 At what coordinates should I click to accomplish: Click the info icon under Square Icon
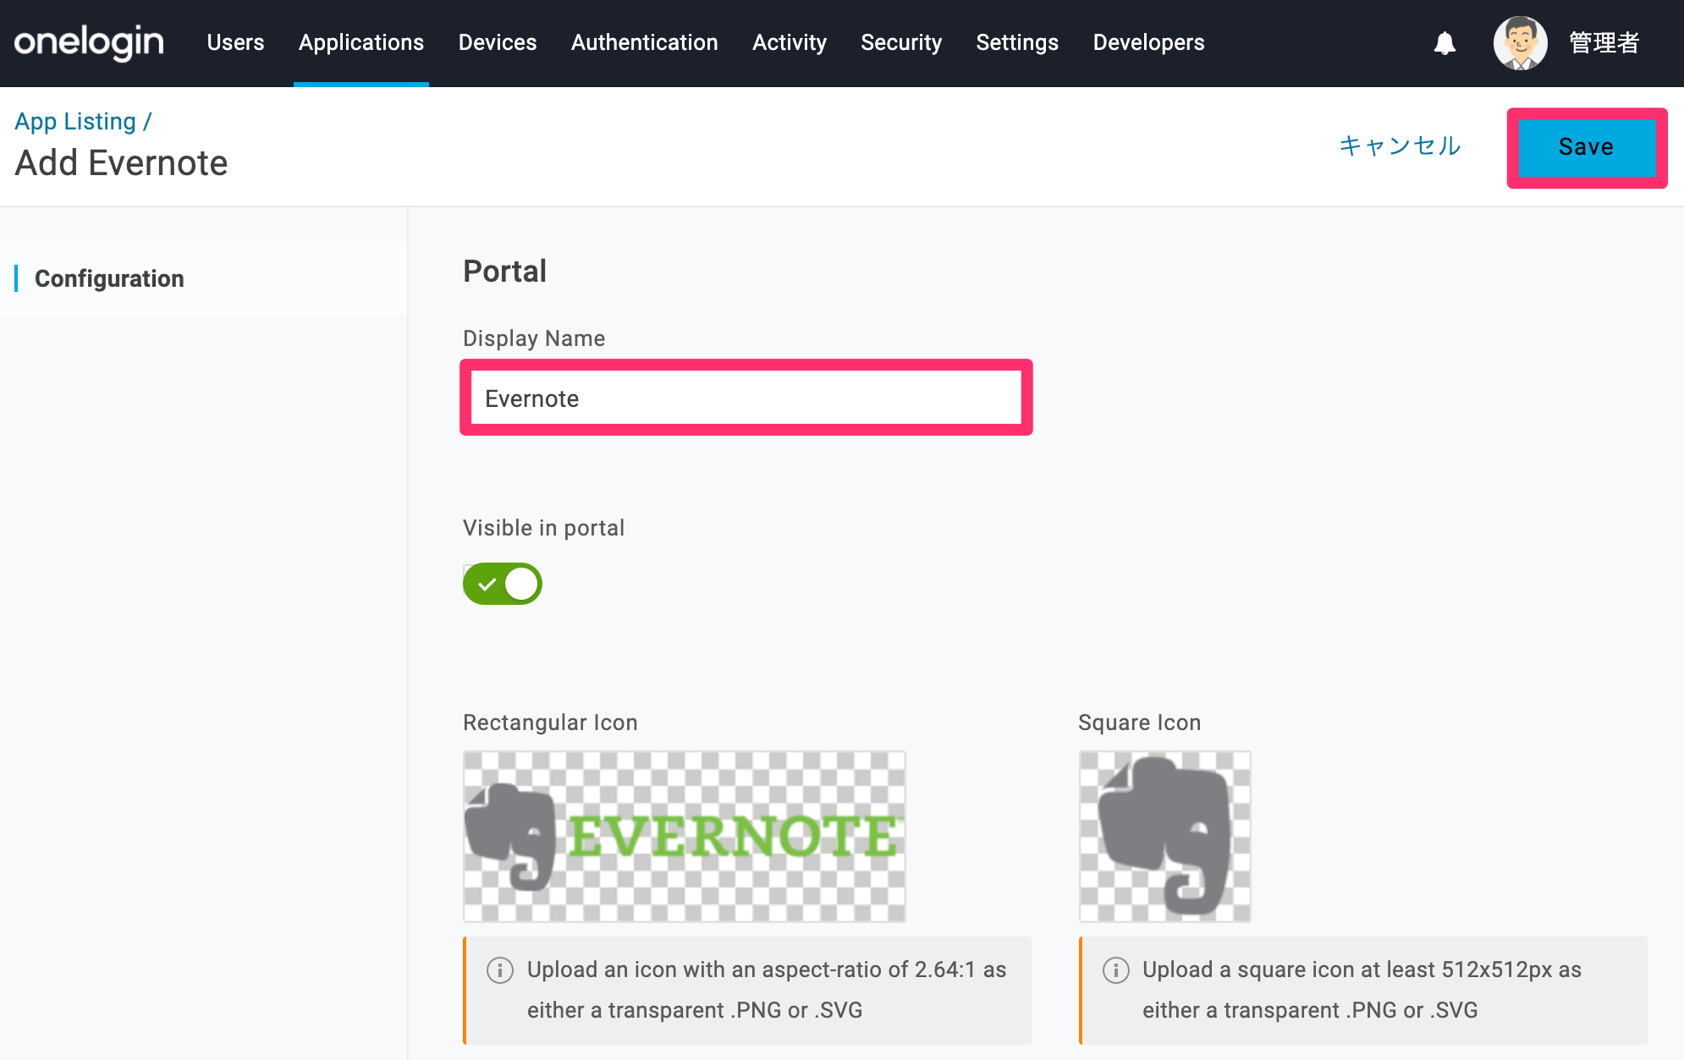(x=1115, y=969)
